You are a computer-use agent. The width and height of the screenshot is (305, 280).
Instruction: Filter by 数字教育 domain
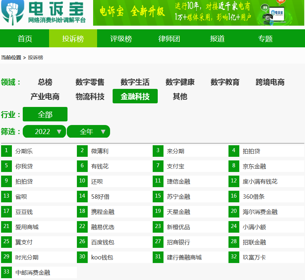click(x=225, y=82)
